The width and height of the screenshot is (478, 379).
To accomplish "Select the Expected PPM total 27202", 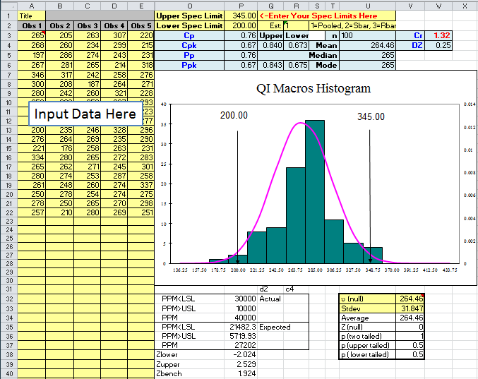I will [241, 345].
